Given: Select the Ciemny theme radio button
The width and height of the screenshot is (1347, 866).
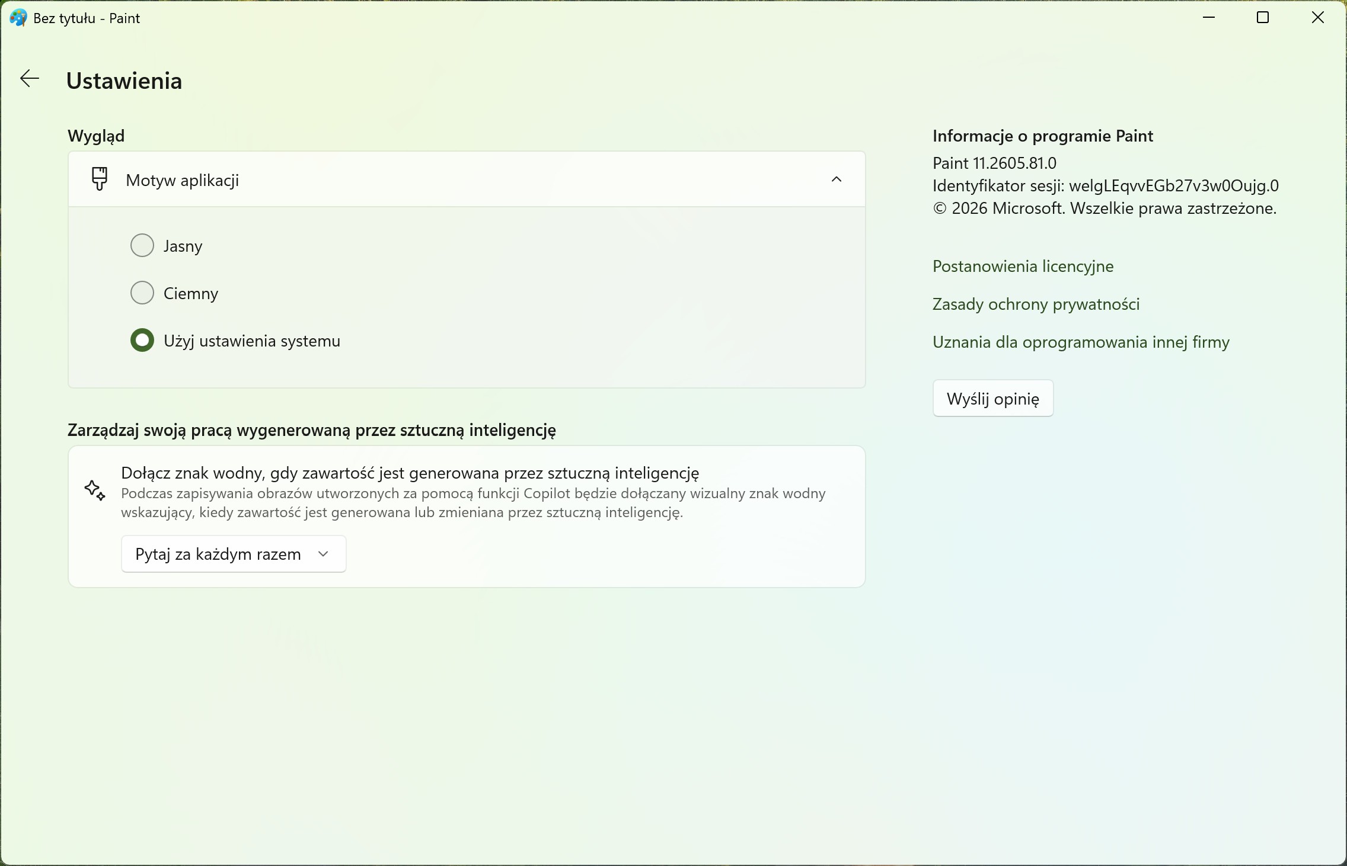Looking at the screenshot, I should pyautogui.click(x=142, y=293).
